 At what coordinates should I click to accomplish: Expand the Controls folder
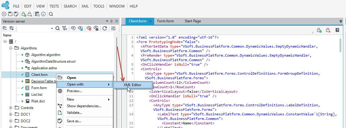[x=10, y=108]
